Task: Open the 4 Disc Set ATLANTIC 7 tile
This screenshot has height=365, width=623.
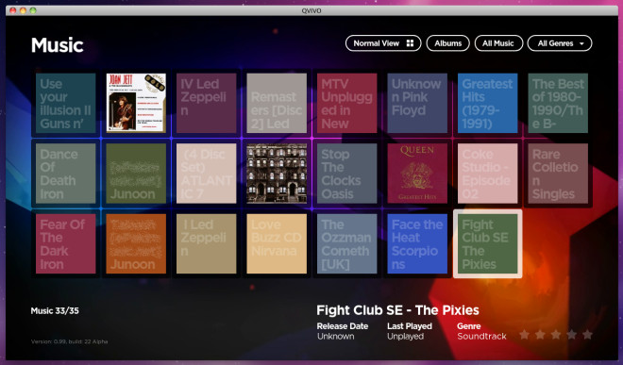Action: click(x=206, y=174)
